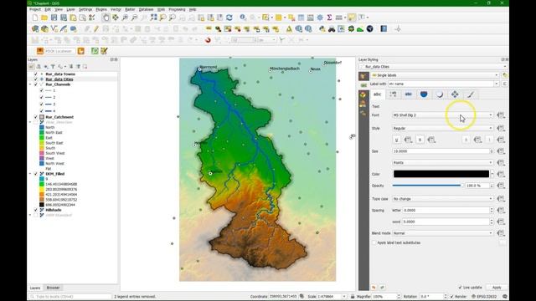This screenshot has height=301, width=536.
Task: Click the Add Vector Layer icon
Action: pyautogui.click(x=54, y=29)
